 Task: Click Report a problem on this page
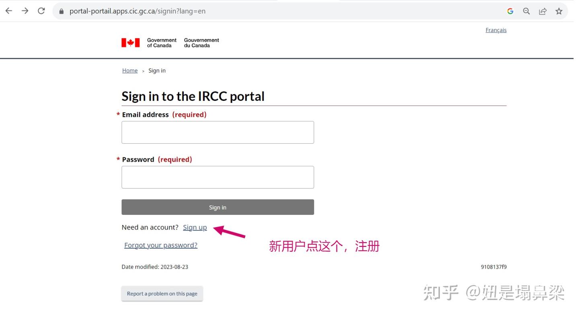[x=162, y=294]
